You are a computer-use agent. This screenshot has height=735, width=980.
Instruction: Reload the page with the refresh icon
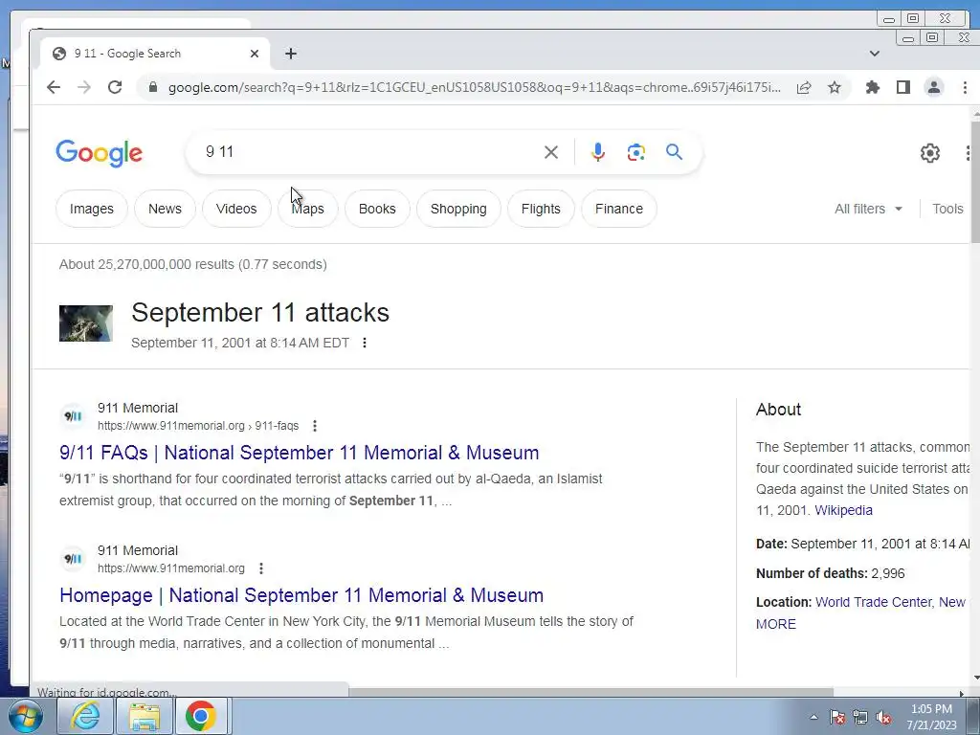click(x=115, y=87)
